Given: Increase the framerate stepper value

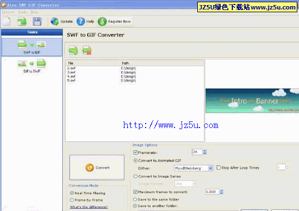Looking at the screenshot, I should [205, 151].
